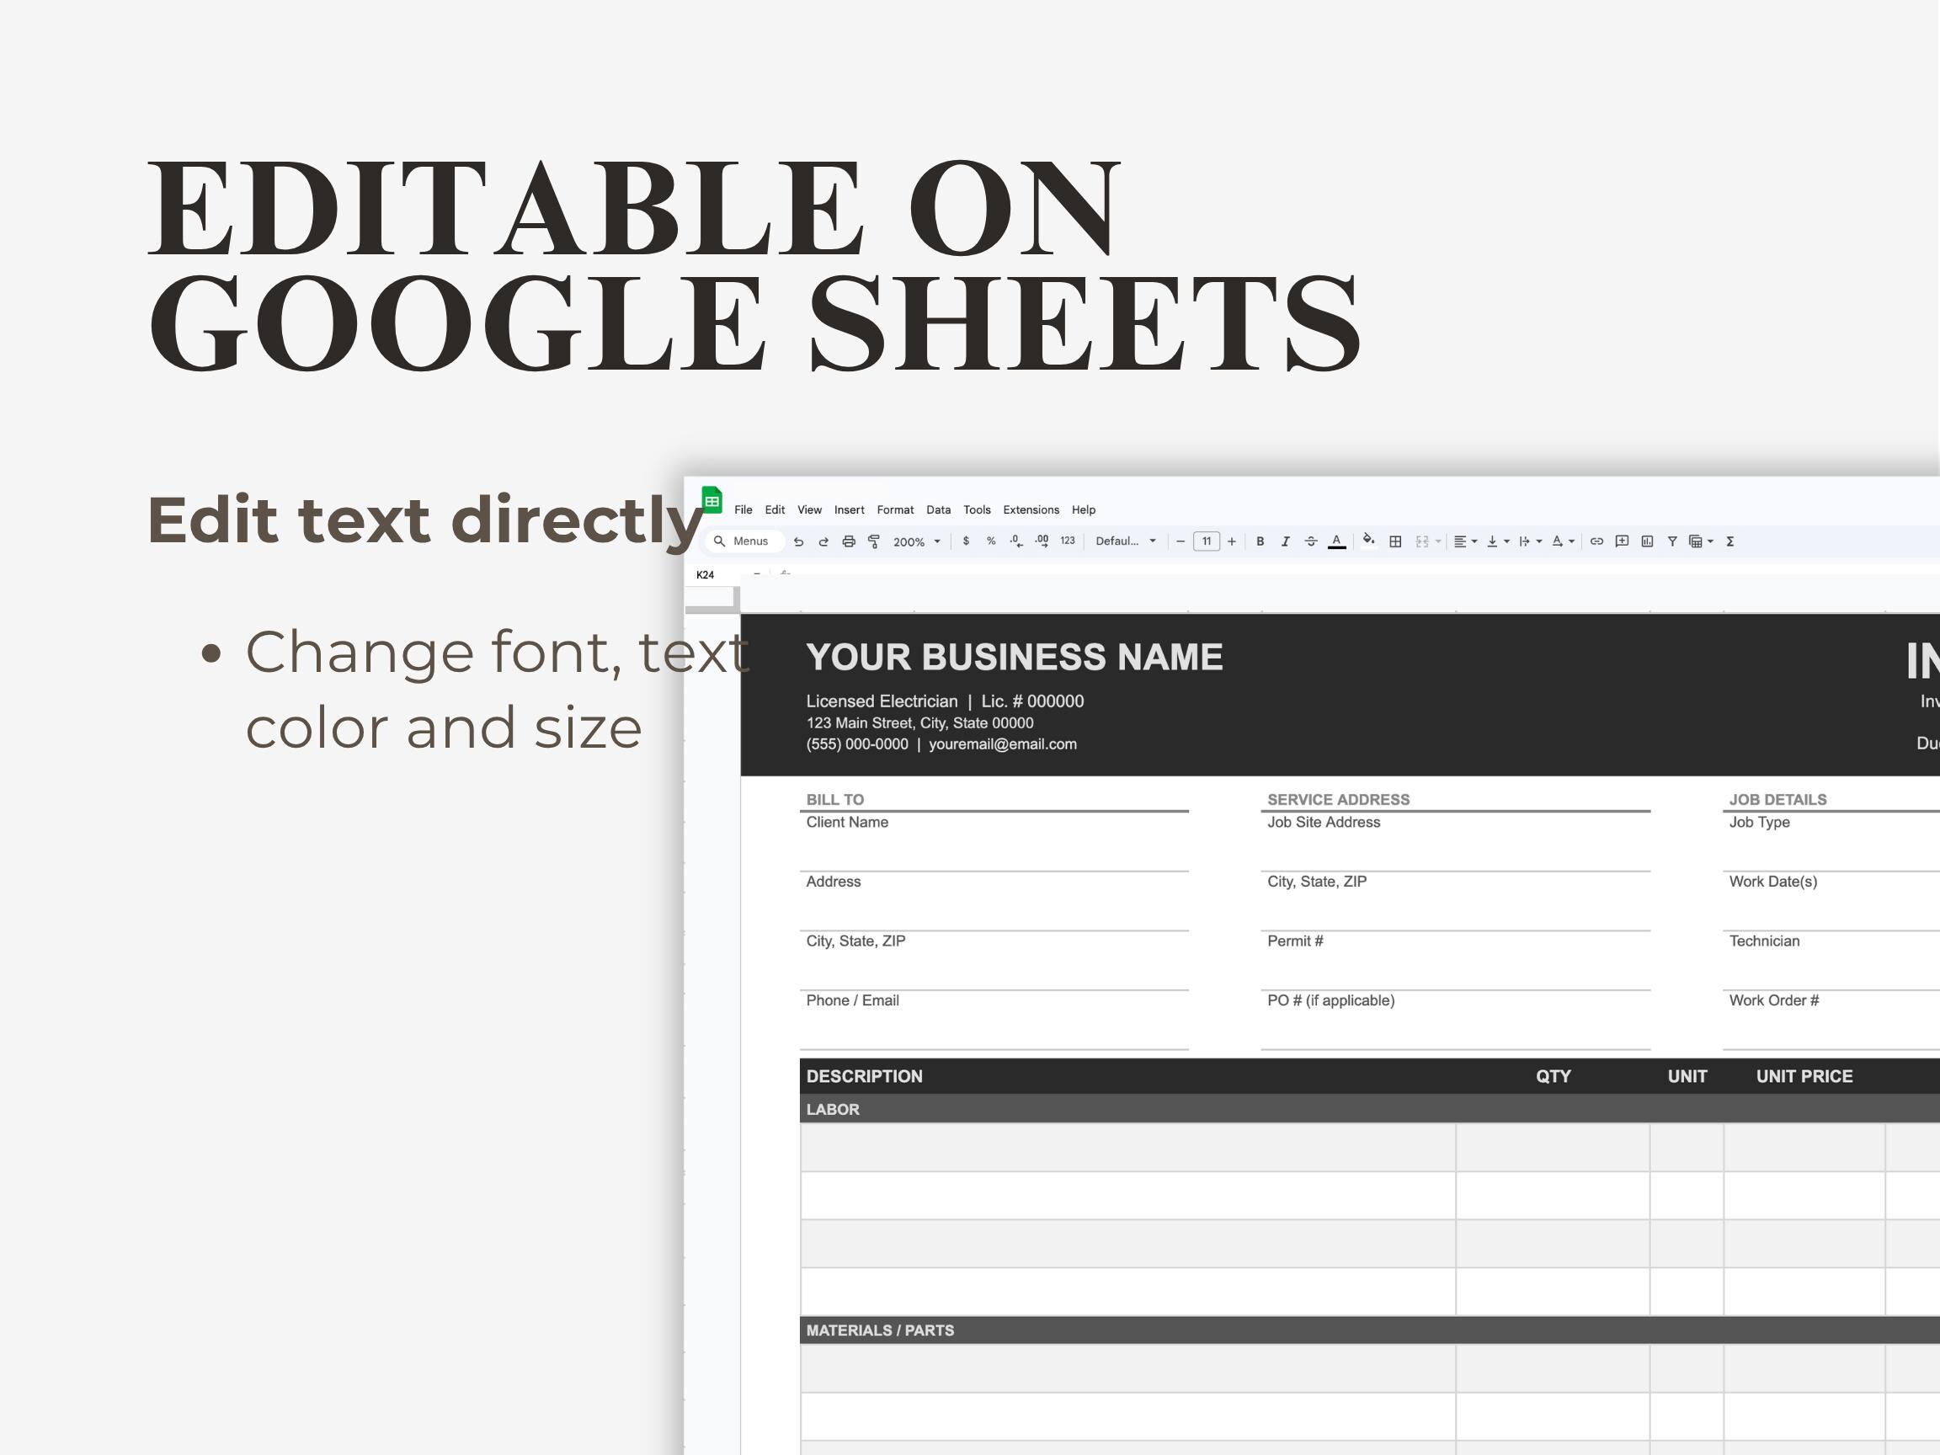Viewport: 1940px width, 1455px height.
Task: Click the Menus search box
Action: (743, 541)
